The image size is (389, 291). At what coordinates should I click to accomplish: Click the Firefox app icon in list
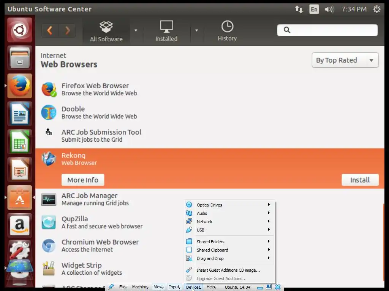pyautogui.click(x=49, y=89)
